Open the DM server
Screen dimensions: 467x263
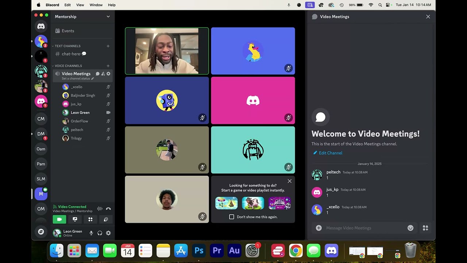tap(41, 134)
